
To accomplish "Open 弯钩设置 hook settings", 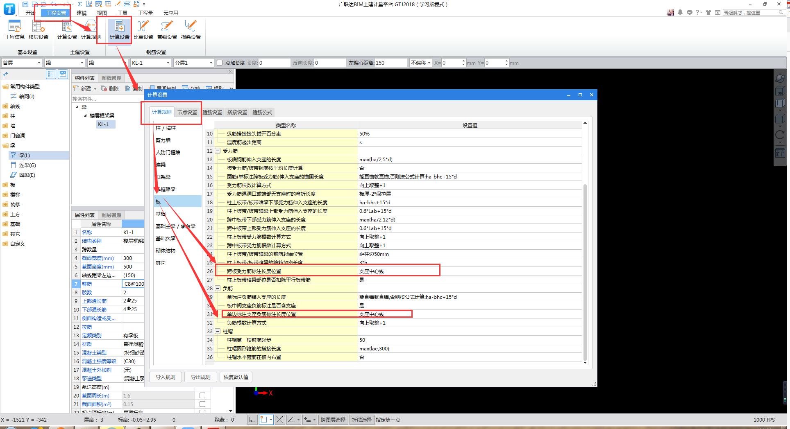I will coord(167,30).
